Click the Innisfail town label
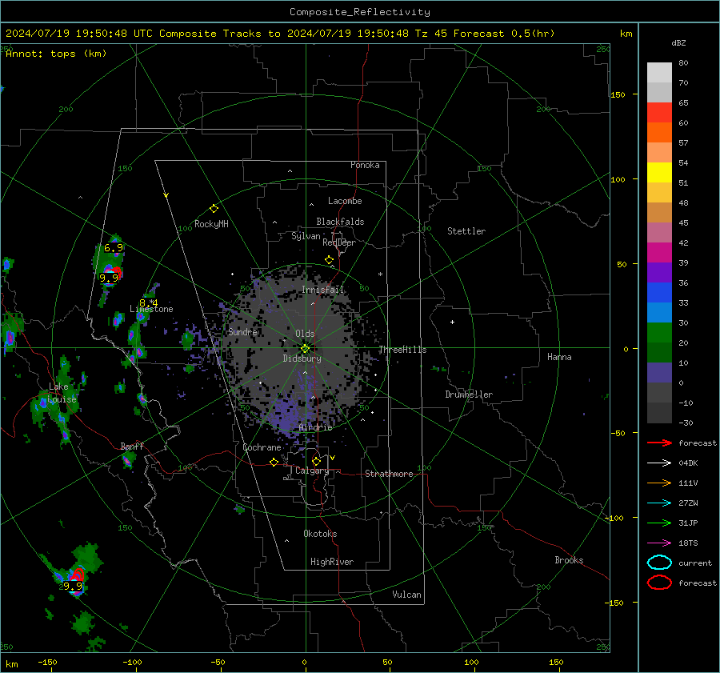Viewport: 720px width, 673px height. pyautogui.click(x=322, y=290)
